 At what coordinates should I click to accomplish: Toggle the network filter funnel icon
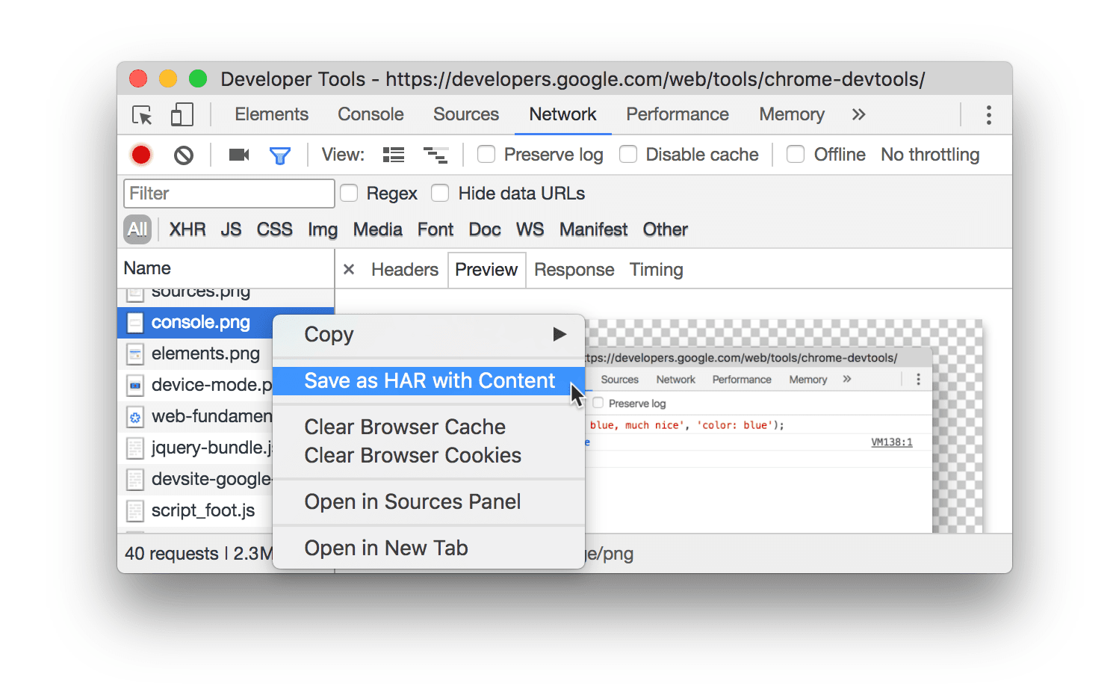[x=280, y=155]
